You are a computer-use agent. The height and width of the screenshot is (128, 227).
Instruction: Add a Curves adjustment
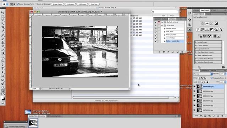coord(211,23)
